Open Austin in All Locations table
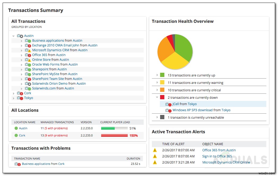 pos(23,128)
